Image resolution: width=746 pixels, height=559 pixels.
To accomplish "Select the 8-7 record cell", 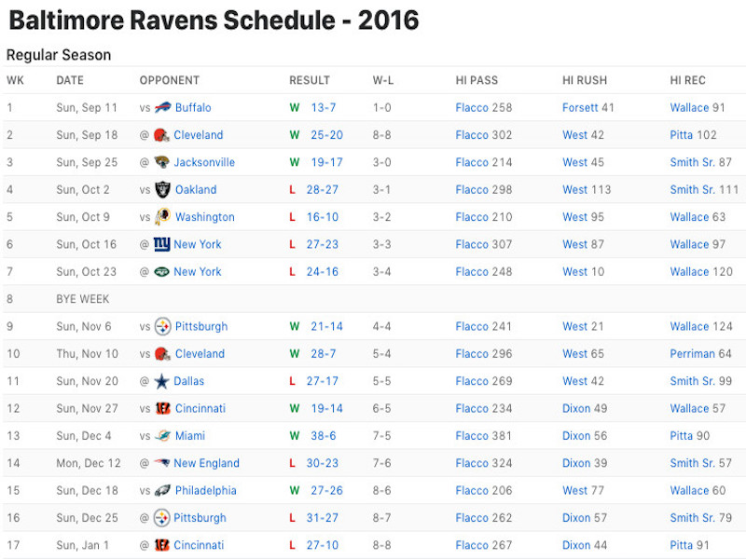I will pos(381,518).
